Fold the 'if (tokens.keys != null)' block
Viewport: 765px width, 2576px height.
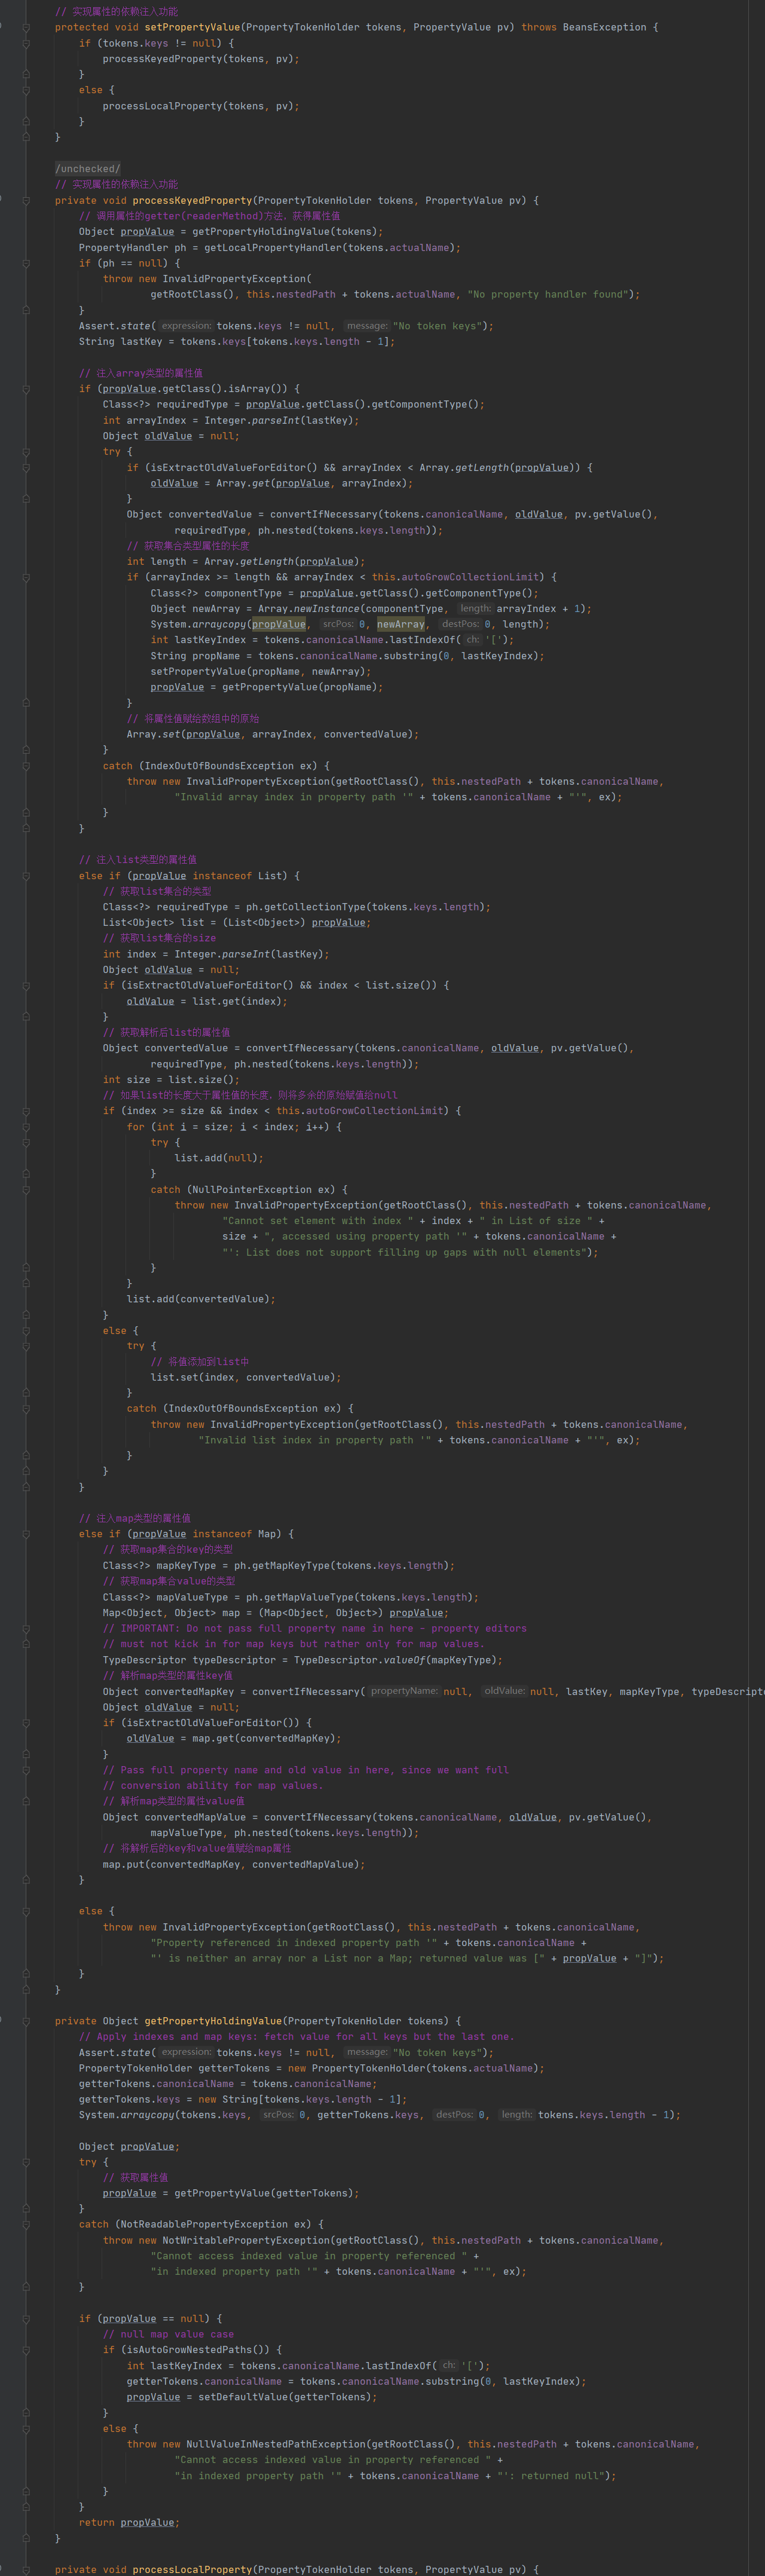[26, 43]
